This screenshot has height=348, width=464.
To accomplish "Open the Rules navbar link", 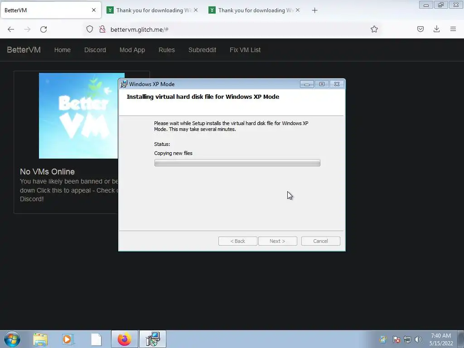I will pyautogui.click(x=167, y=50).
